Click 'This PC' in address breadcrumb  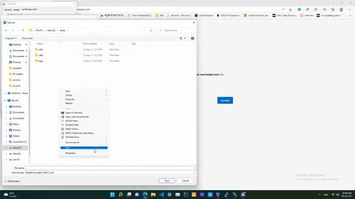coord(39,30)
